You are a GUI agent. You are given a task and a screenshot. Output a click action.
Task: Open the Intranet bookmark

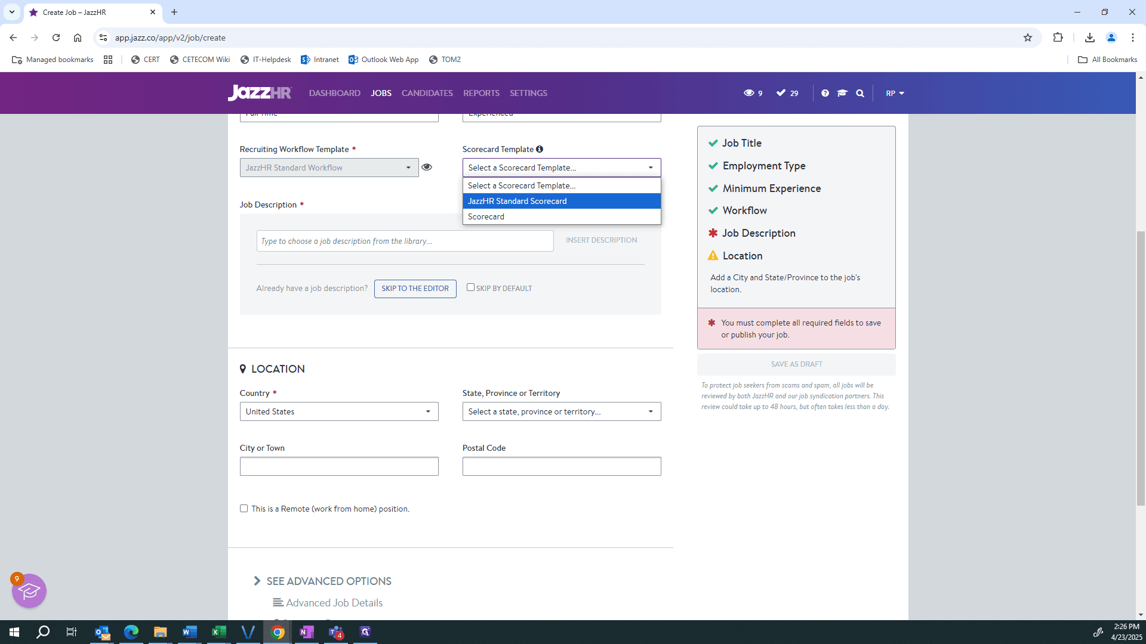pyautogui.click(x=320, y=60)
